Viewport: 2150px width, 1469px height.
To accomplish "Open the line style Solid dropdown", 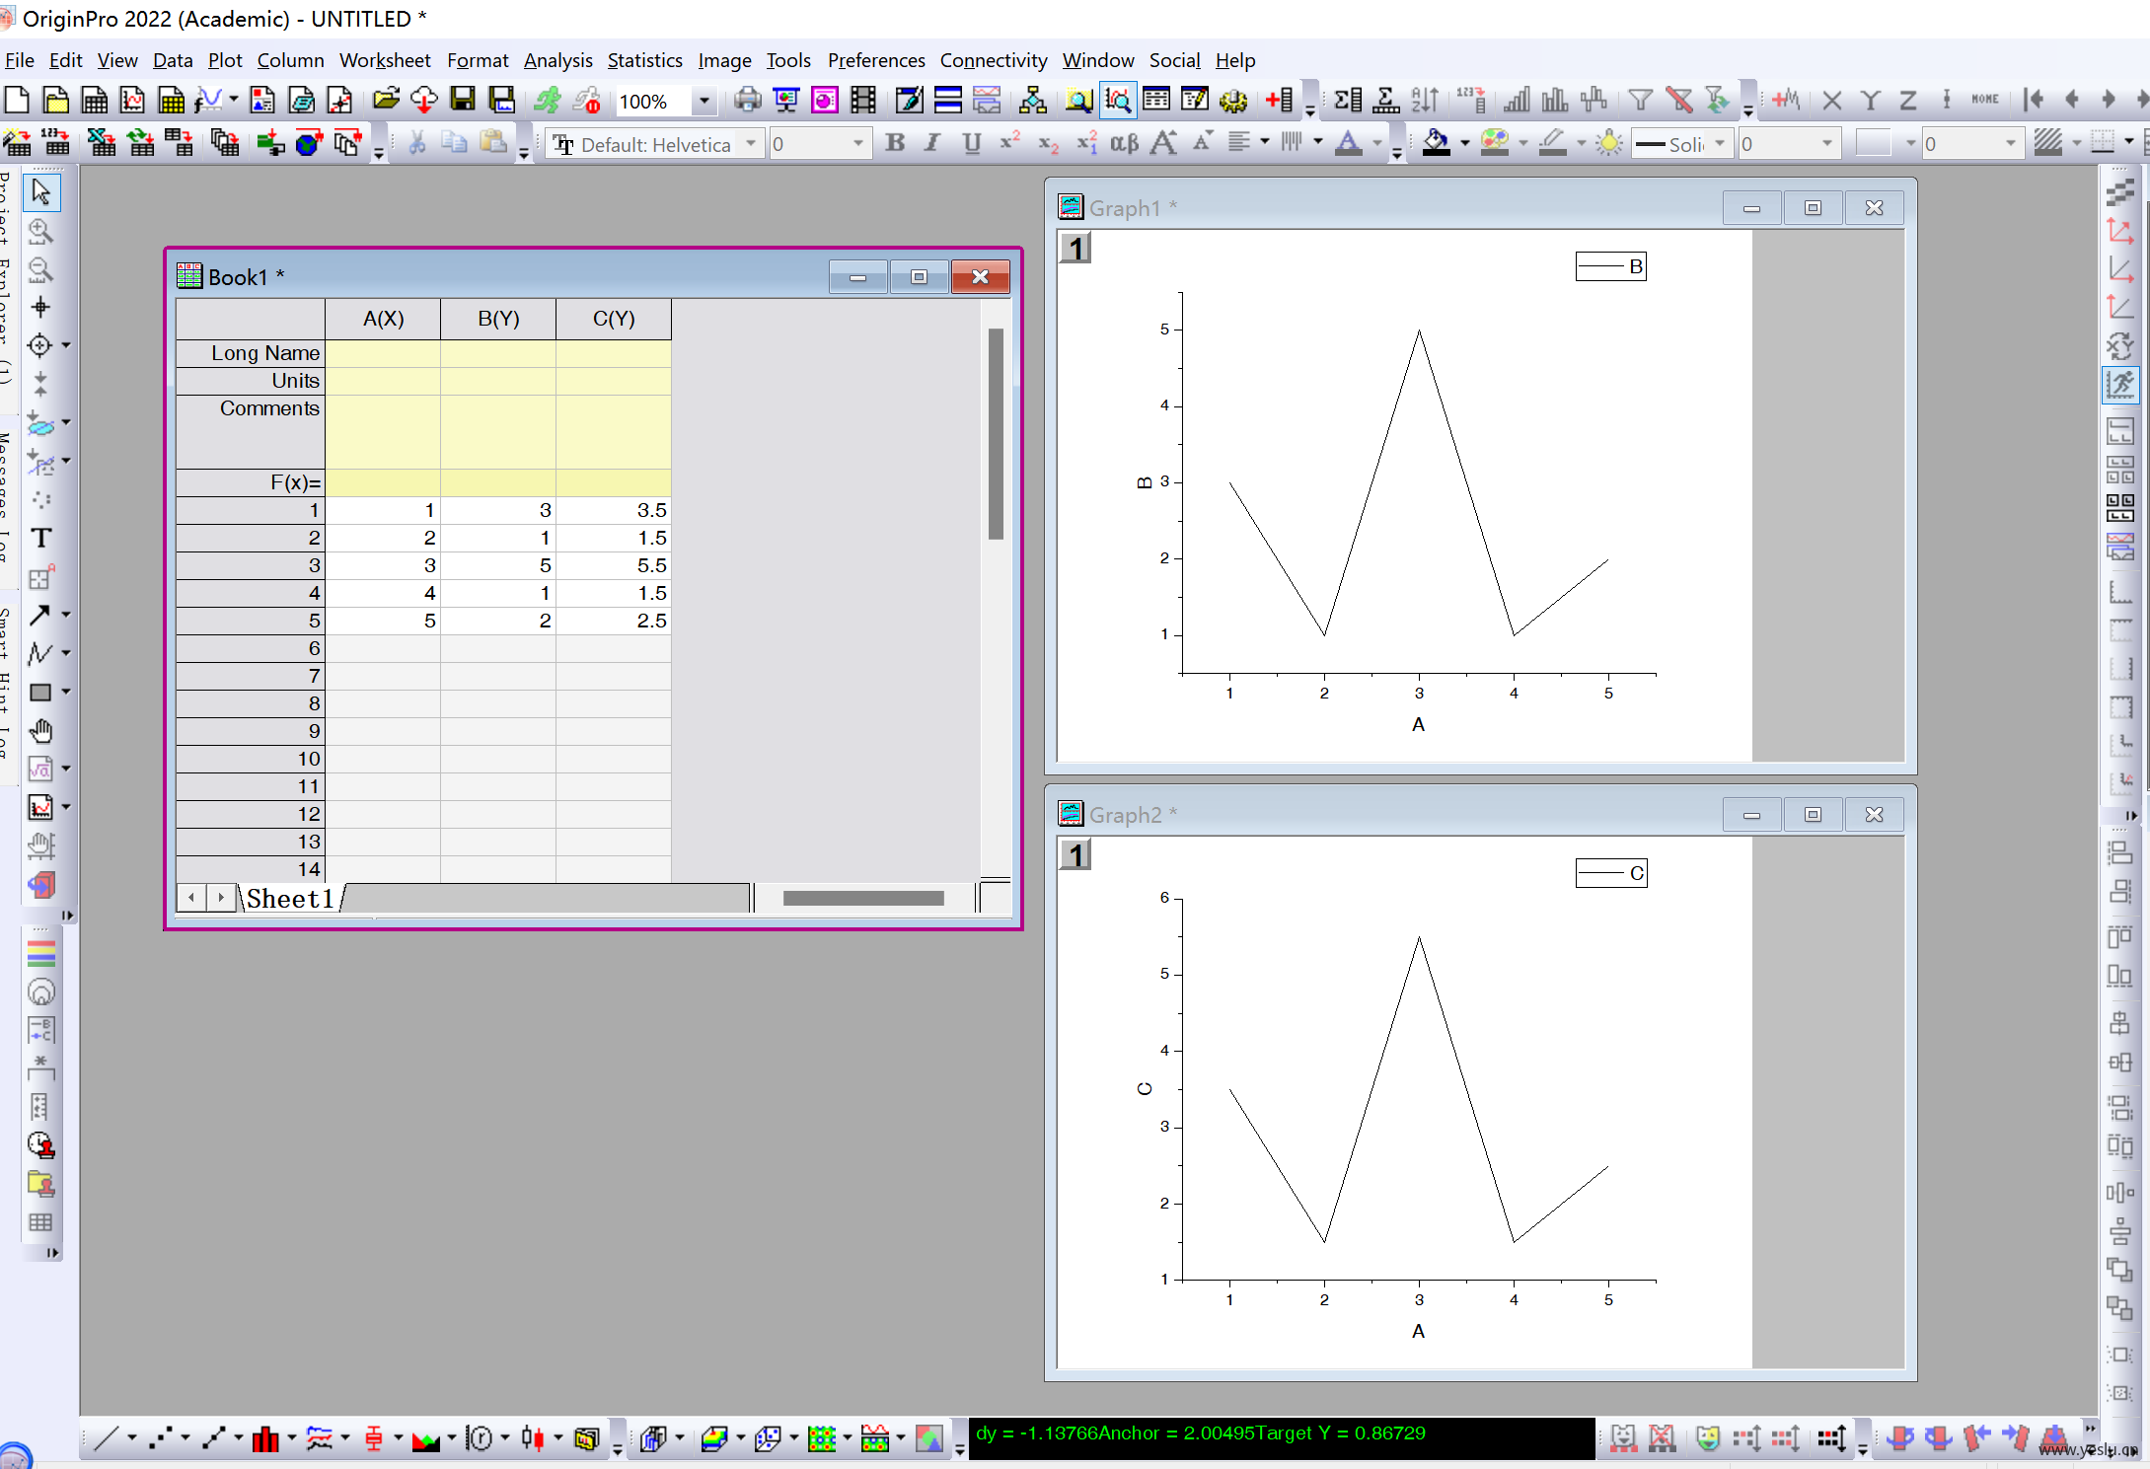I will point(1720,144).
